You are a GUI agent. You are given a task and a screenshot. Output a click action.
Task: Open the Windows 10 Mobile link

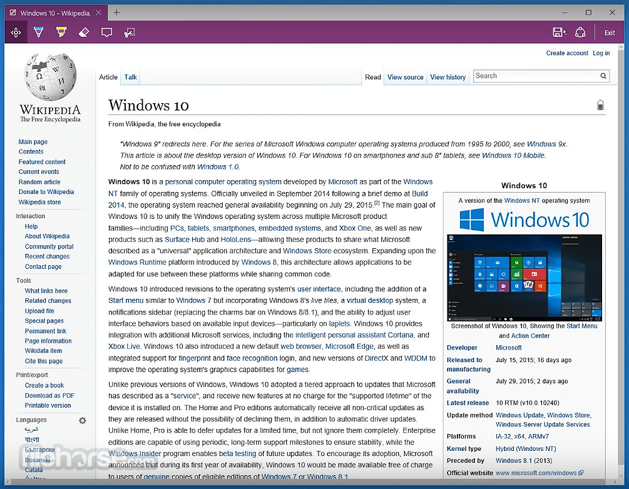pyautogui.click(x=513, y=155)
